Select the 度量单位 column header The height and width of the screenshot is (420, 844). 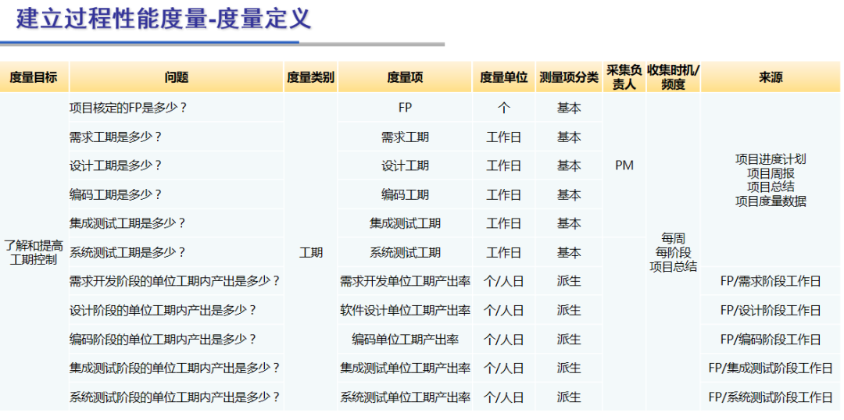coord(504,77)
